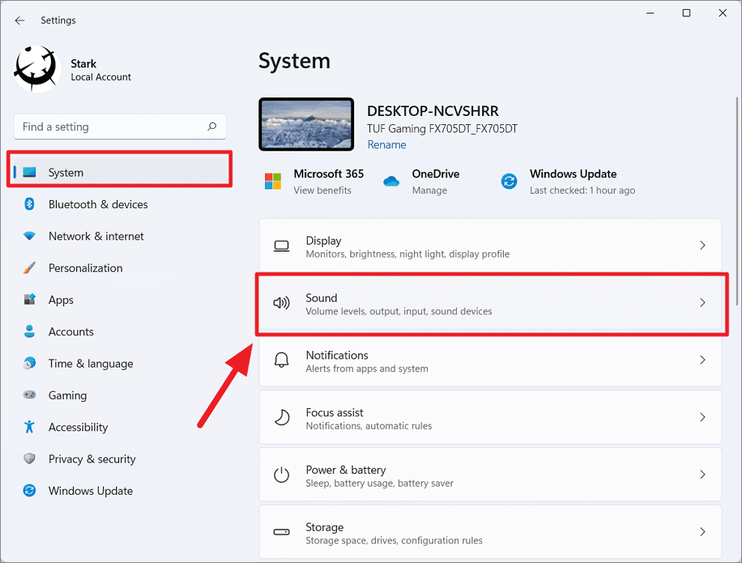Viewport: 742px width, 563px height.
Task: Click the Find a setting search box
Action: (120, 127)
